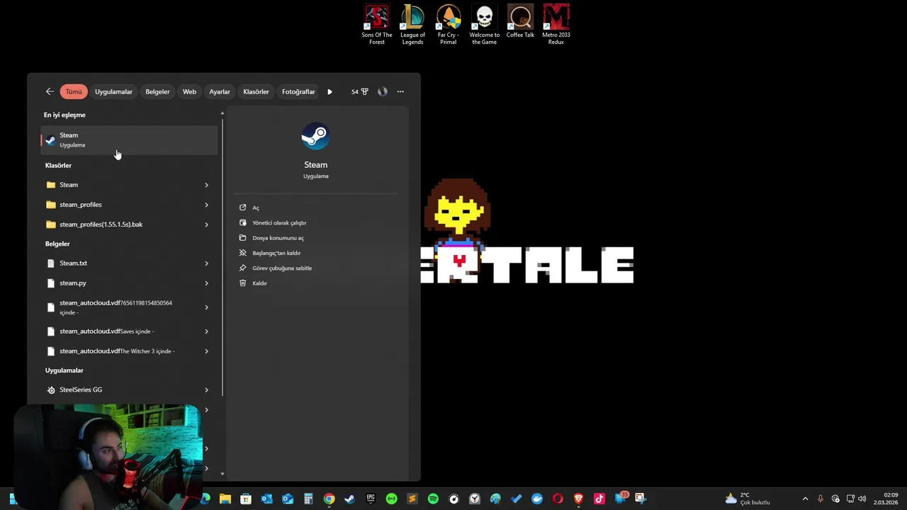The image size is (907, 510).
Task: Open Snipping Tool from the taskbar
Action: pos(641,499)
